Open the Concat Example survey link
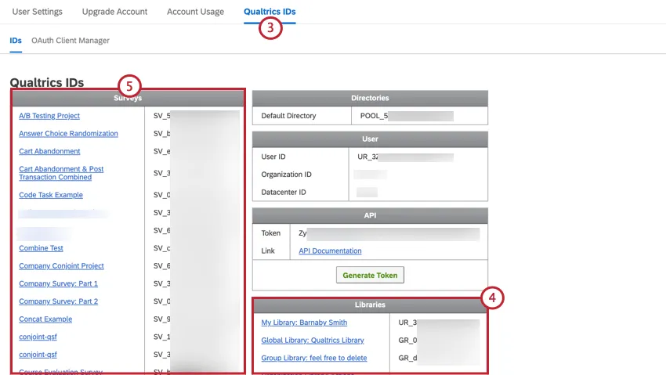This screenshot has height=375, width=666. coord(45,319)
